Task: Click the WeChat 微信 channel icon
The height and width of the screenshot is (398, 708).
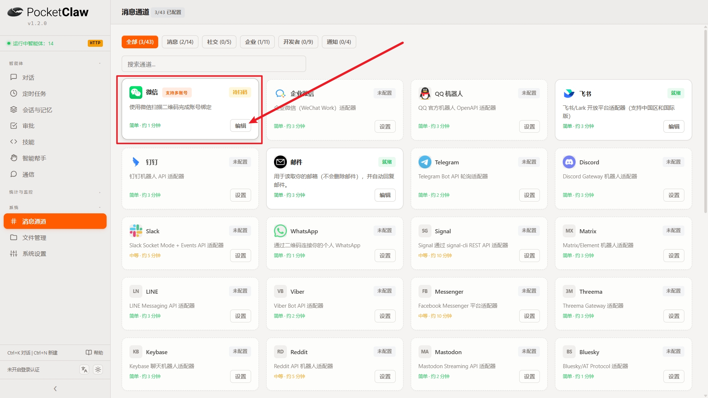Action: coord(136,92)
